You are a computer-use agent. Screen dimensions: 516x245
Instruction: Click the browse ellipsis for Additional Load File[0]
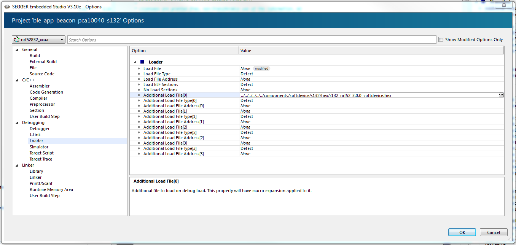(501, 95)
